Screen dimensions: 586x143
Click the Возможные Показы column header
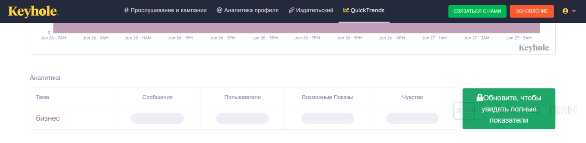coord(327,97)
